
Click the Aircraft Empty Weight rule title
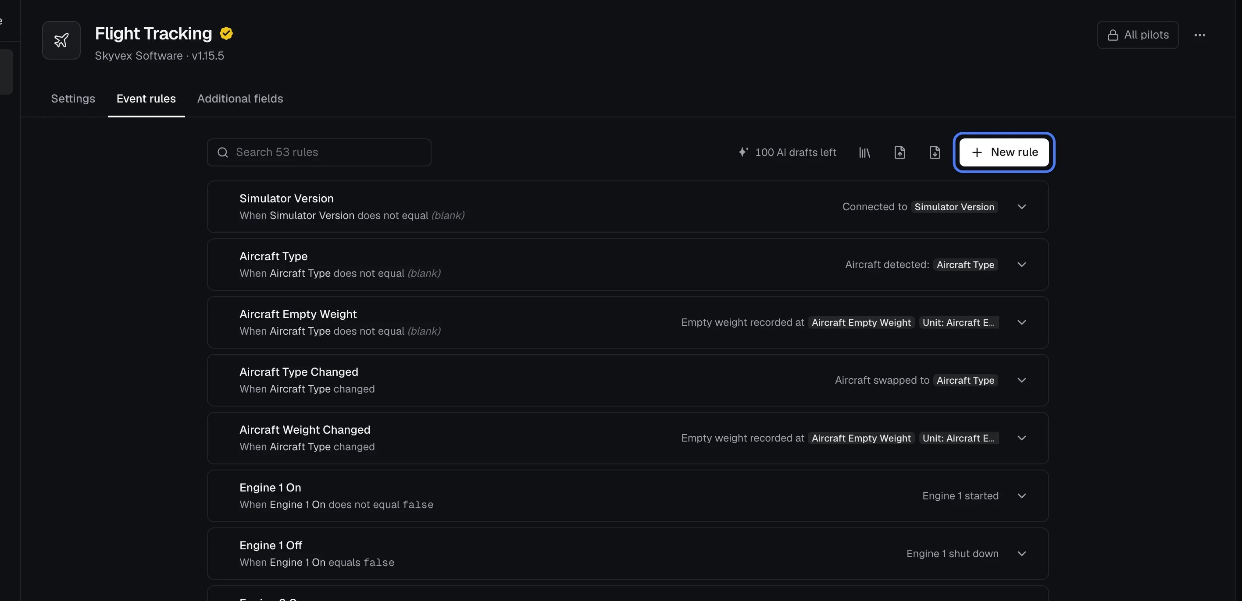(298, 314)
